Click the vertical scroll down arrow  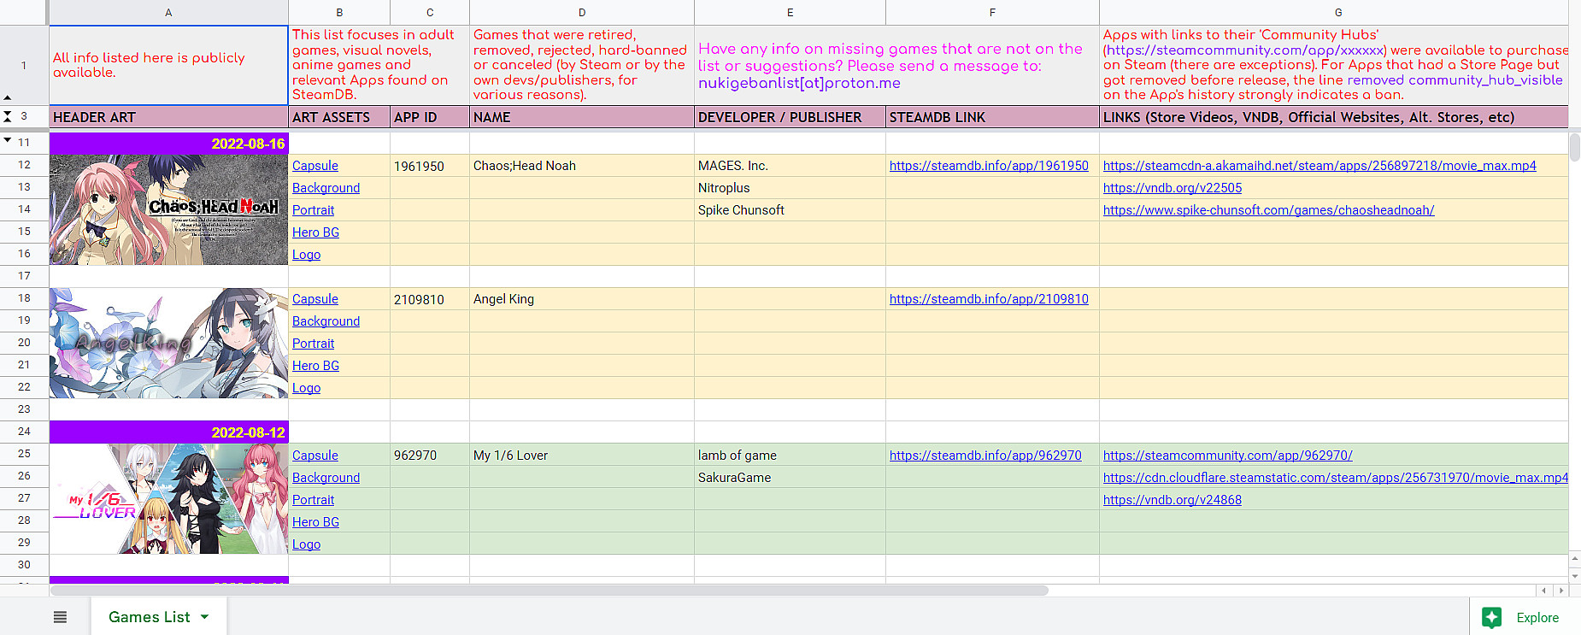click(1574, 574)
